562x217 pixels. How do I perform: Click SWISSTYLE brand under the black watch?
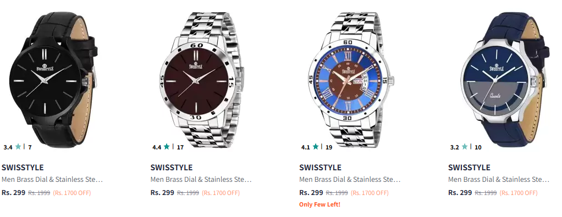tap(23, 168)
